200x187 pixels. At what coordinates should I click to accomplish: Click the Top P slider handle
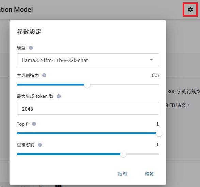click(x=159, y=133)
